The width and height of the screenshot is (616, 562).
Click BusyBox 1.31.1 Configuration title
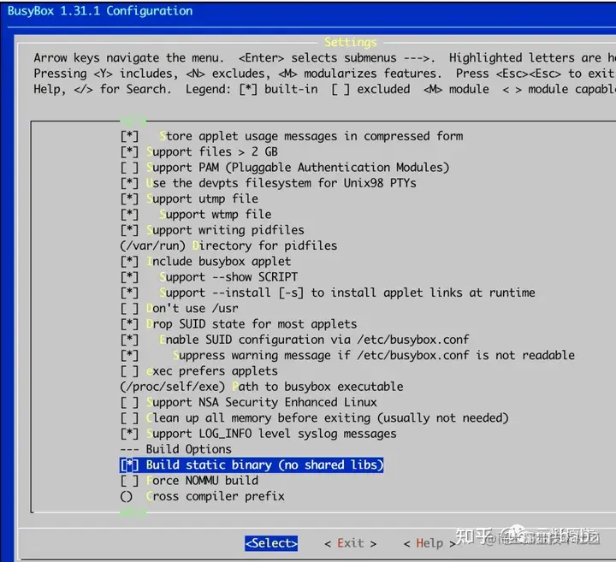click(100, 10)
